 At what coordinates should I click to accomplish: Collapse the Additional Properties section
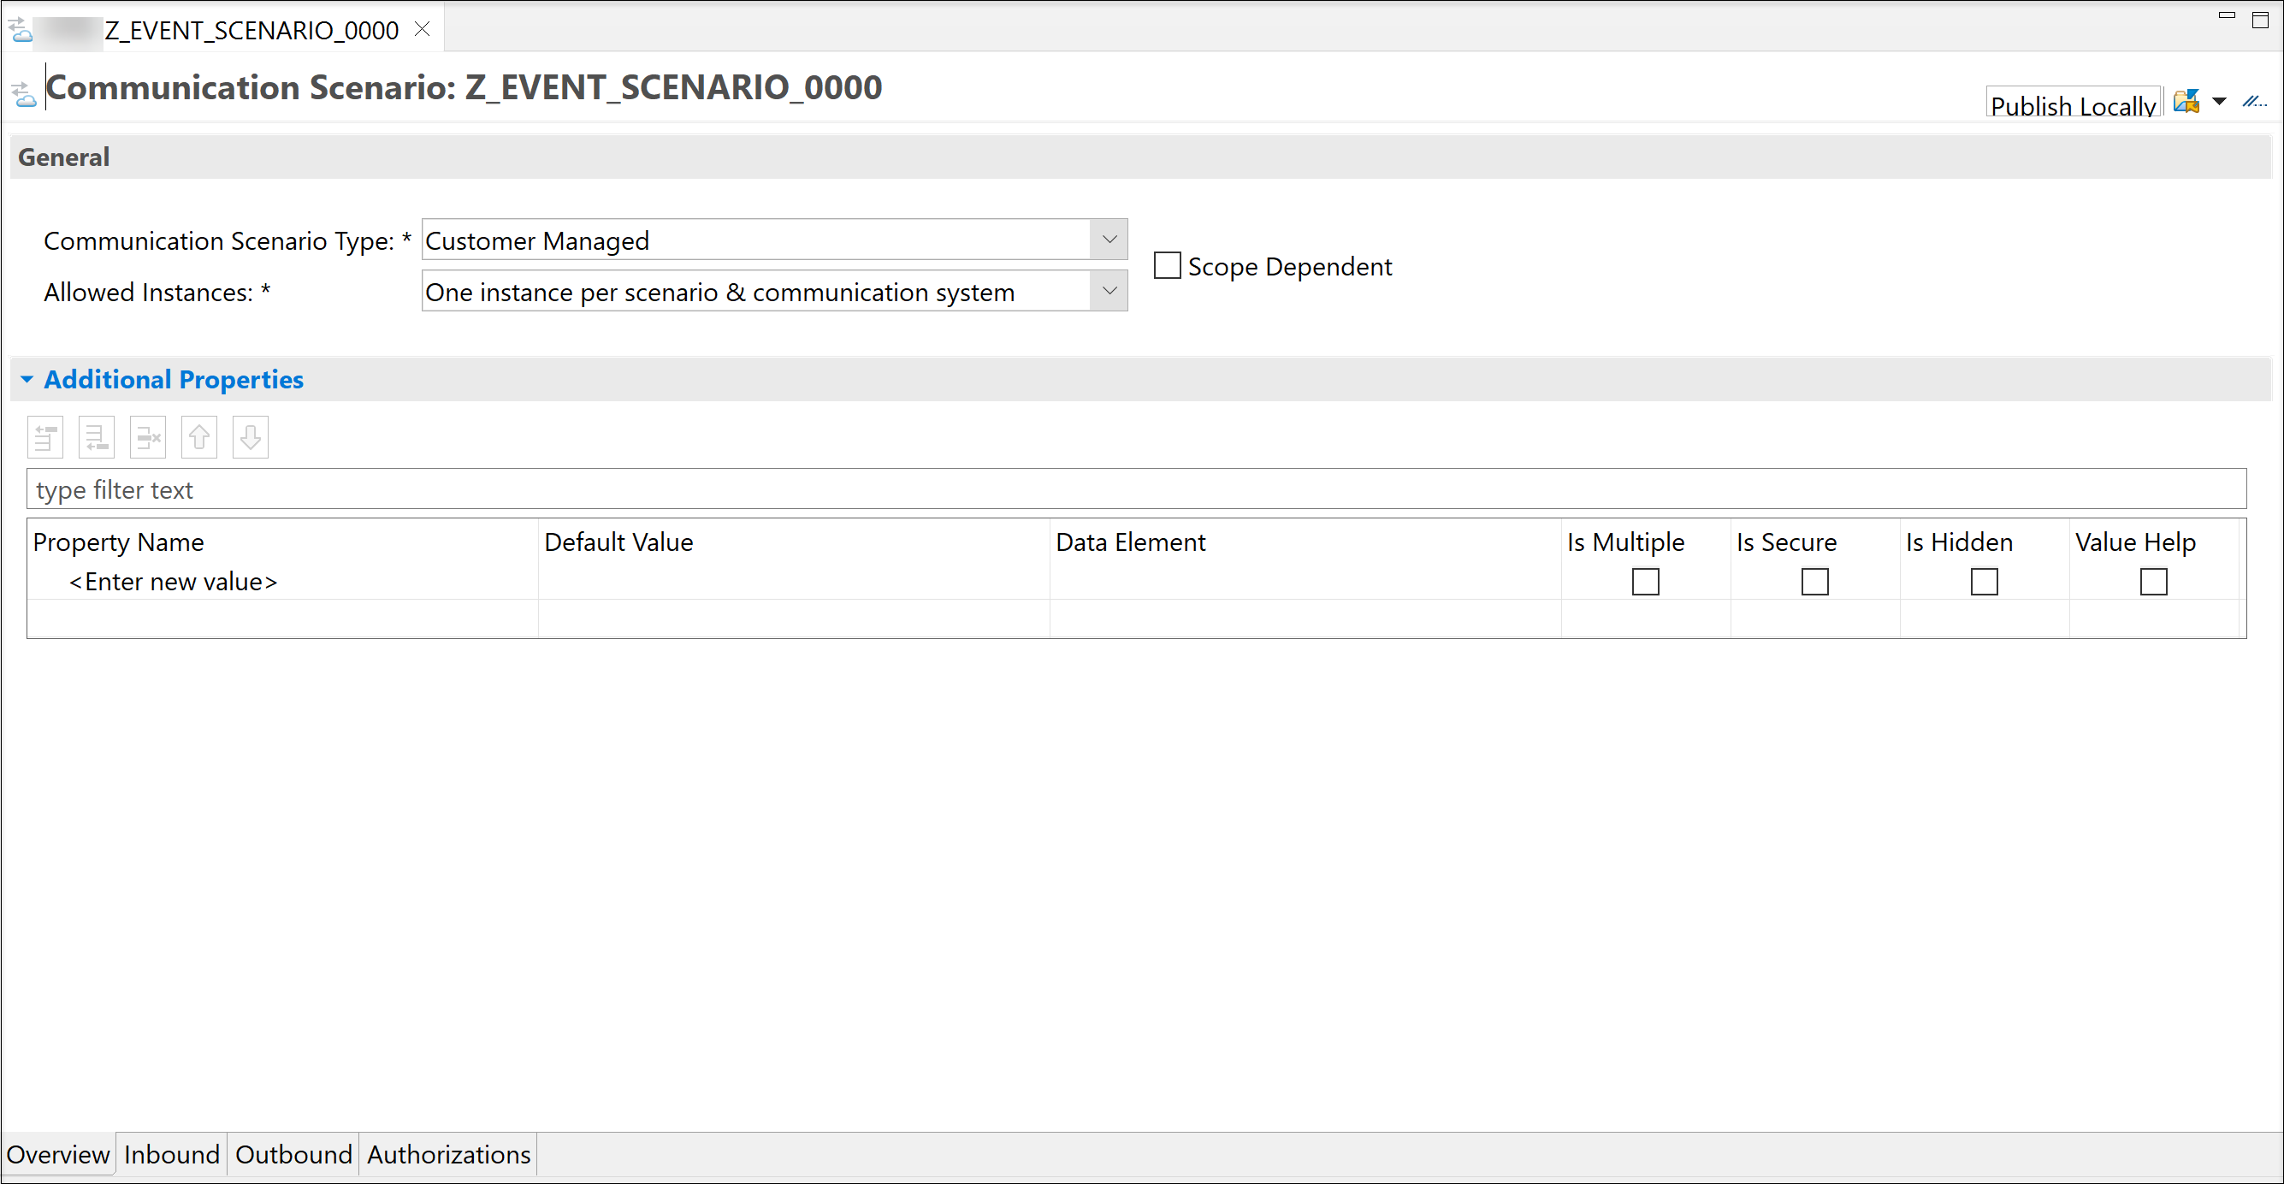click(x=27, y=380)
